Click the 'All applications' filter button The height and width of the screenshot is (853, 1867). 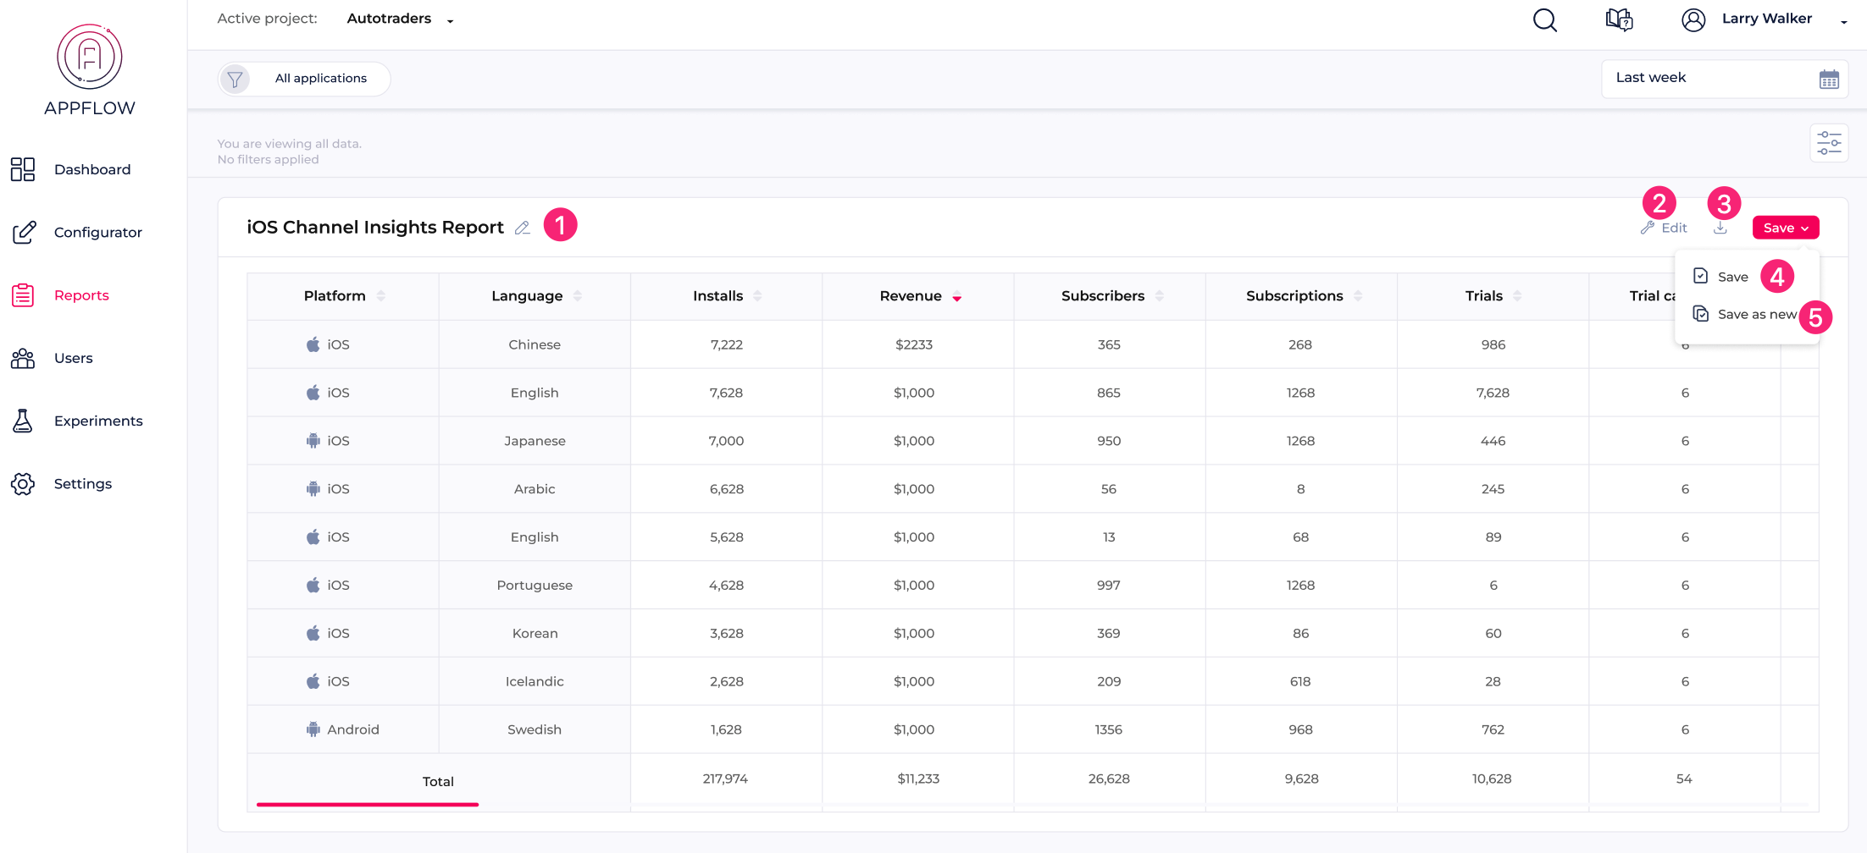[303, 78]
